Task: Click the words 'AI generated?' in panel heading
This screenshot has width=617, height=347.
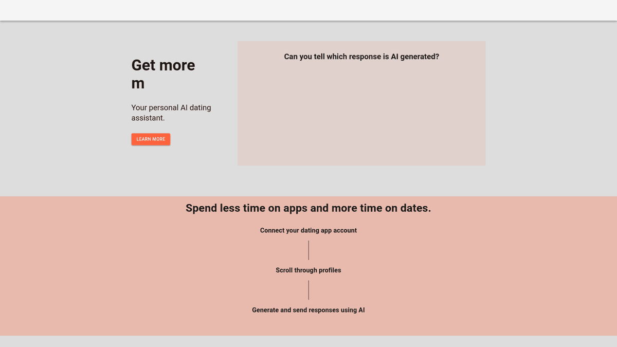Action: click(x=415, y=57)
